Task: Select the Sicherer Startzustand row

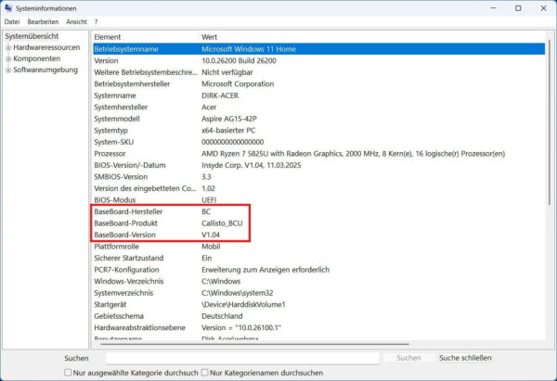Action: click(x=318, y=258)
